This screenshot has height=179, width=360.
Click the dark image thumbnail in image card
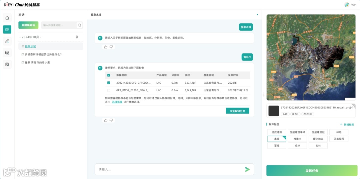pos(274,111)
